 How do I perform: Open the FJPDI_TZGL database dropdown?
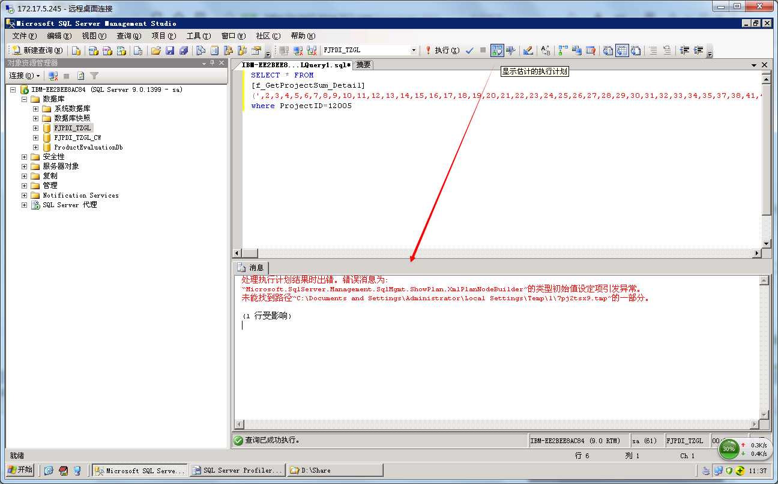pyautogui.click(x=414, y=50)
